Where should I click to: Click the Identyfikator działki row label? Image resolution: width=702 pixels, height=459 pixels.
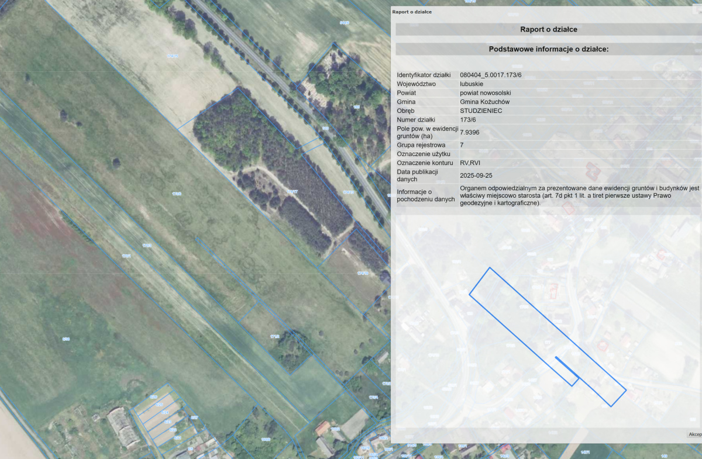click(424, 75)
